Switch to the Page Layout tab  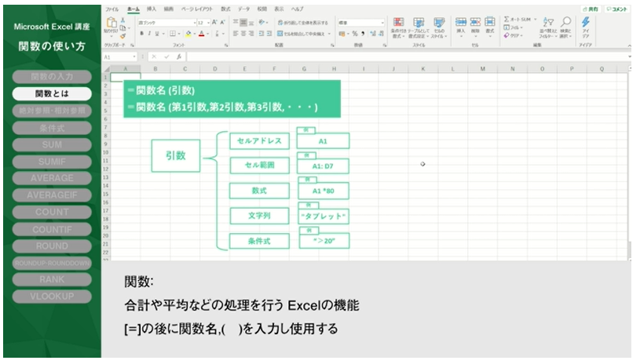pos(197,9)
